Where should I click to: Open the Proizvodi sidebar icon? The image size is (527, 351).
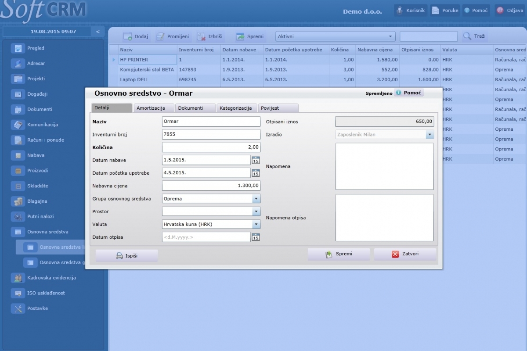18,171
